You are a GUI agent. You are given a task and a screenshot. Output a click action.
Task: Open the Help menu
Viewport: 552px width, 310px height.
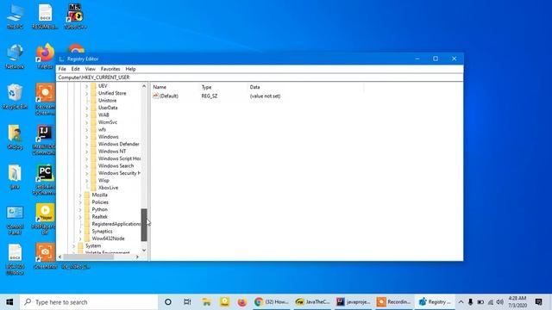[130, 69]
